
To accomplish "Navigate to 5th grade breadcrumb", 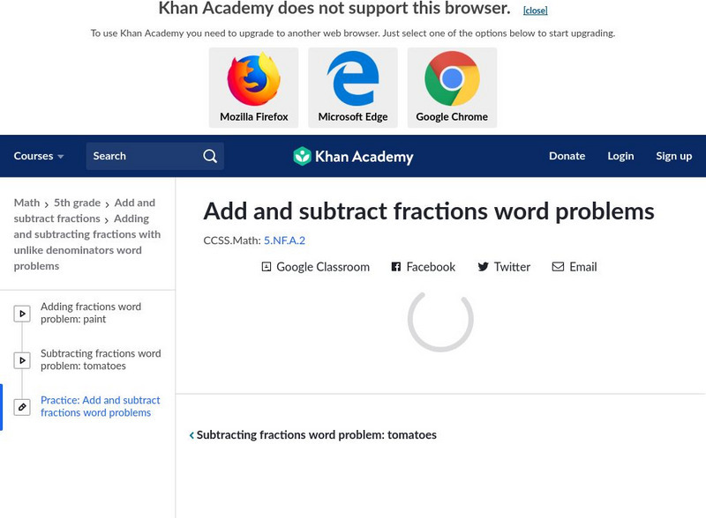I will tap(77, 203).
